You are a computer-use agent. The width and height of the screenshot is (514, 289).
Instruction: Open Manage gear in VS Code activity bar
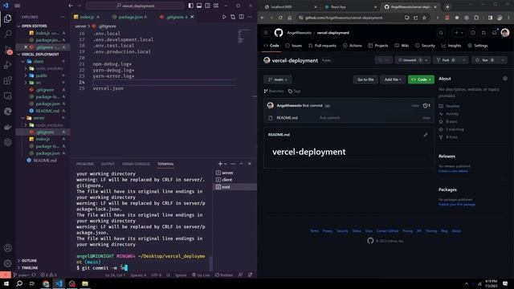pos(7,263)
